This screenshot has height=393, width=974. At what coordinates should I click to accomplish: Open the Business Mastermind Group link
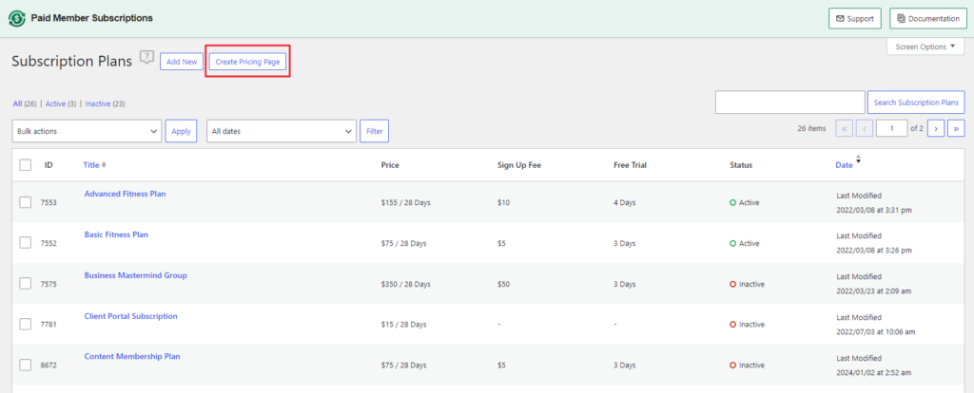135,275
